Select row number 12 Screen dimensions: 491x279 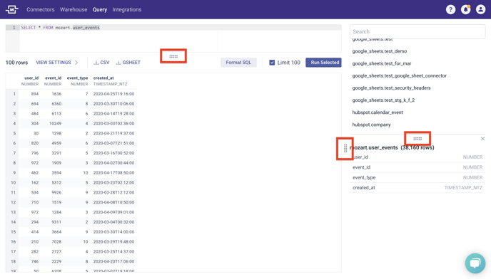[x=13, y=202]
